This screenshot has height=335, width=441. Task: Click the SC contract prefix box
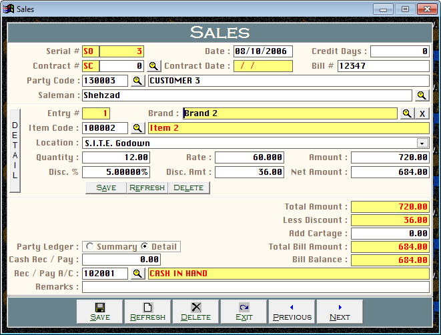[91, 66]
